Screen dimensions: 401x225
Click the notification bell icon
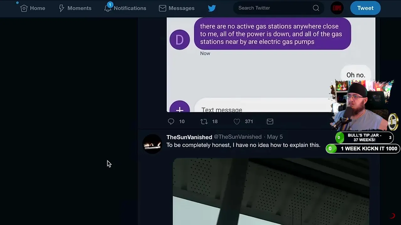pyautogui.click(x=107, y=8)
